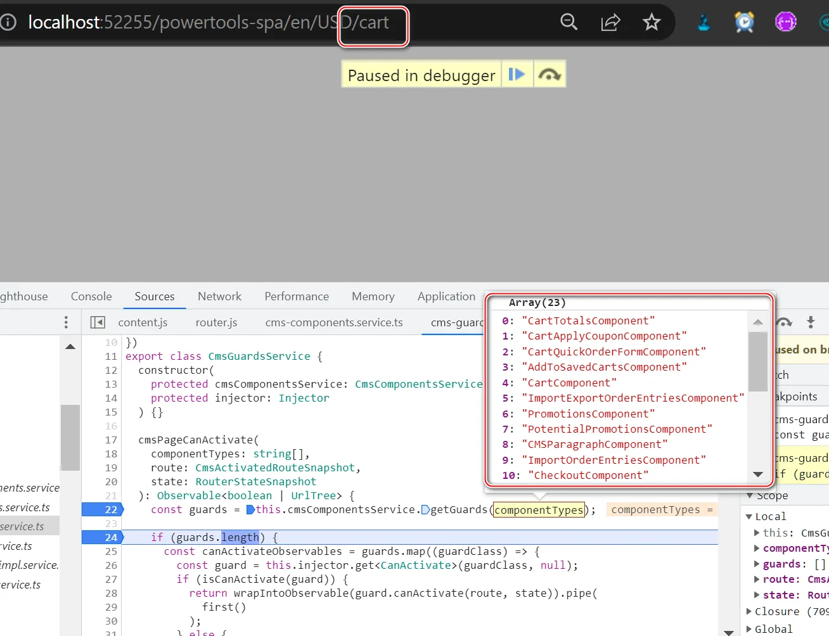Expand the guards variable

click(x=757, y=564)
